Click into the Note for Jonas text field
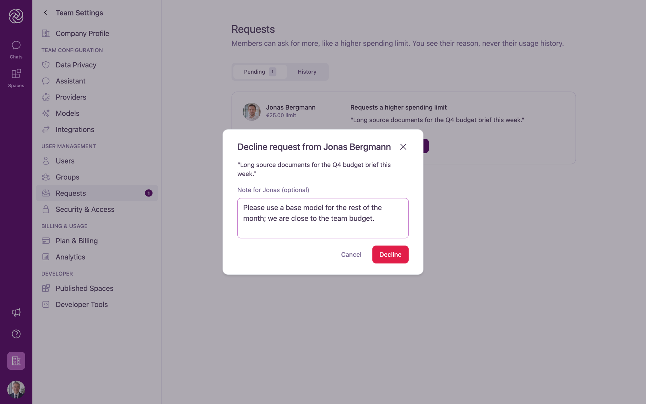This screenshot has height=404, width=646. (323, 218)
